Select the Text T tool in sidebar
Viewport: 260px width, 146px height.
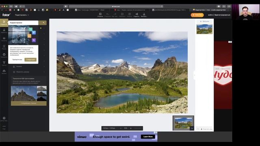click(4, 64)
